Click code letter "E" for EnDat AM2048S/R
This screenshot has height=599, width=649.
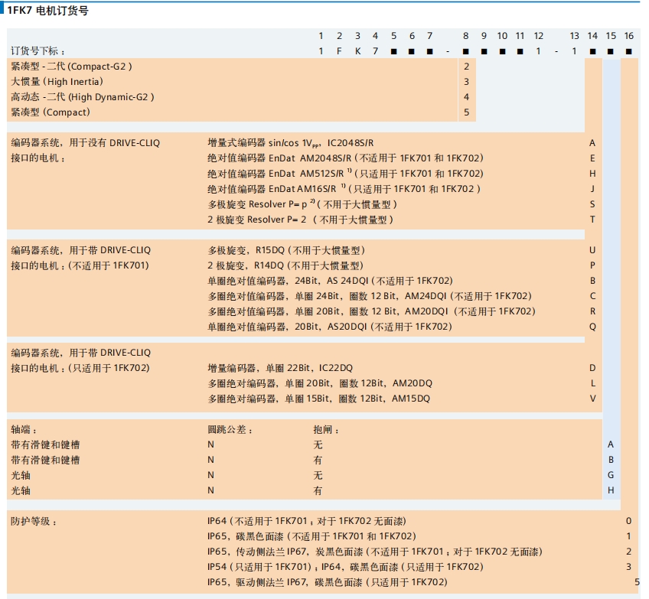tap(592, 158)
